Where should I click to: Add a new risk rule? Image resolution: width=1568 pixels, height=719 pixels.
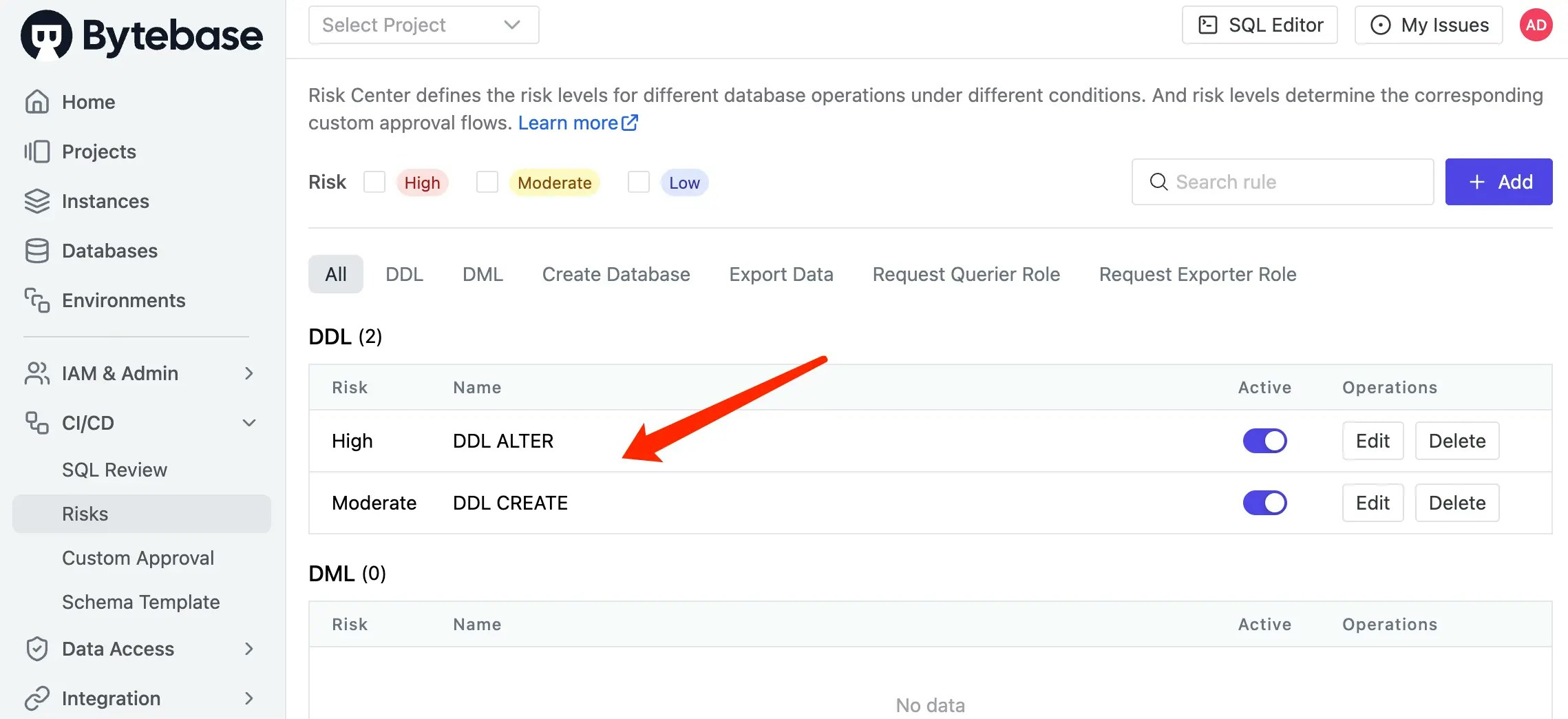(1498, 182)
